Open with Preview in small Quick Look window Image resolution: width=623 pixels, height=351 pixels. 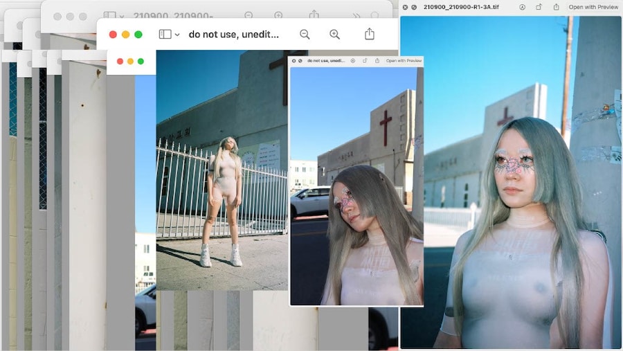point(404,61)
